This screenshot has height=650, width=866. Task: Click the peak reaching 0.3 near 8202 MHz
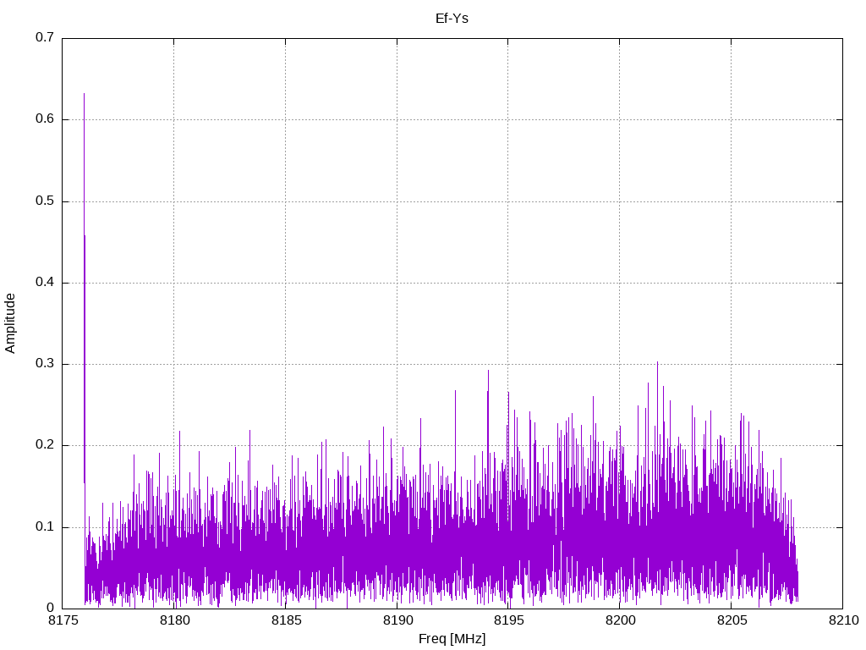pyautogui.click(x=657, y=362)
